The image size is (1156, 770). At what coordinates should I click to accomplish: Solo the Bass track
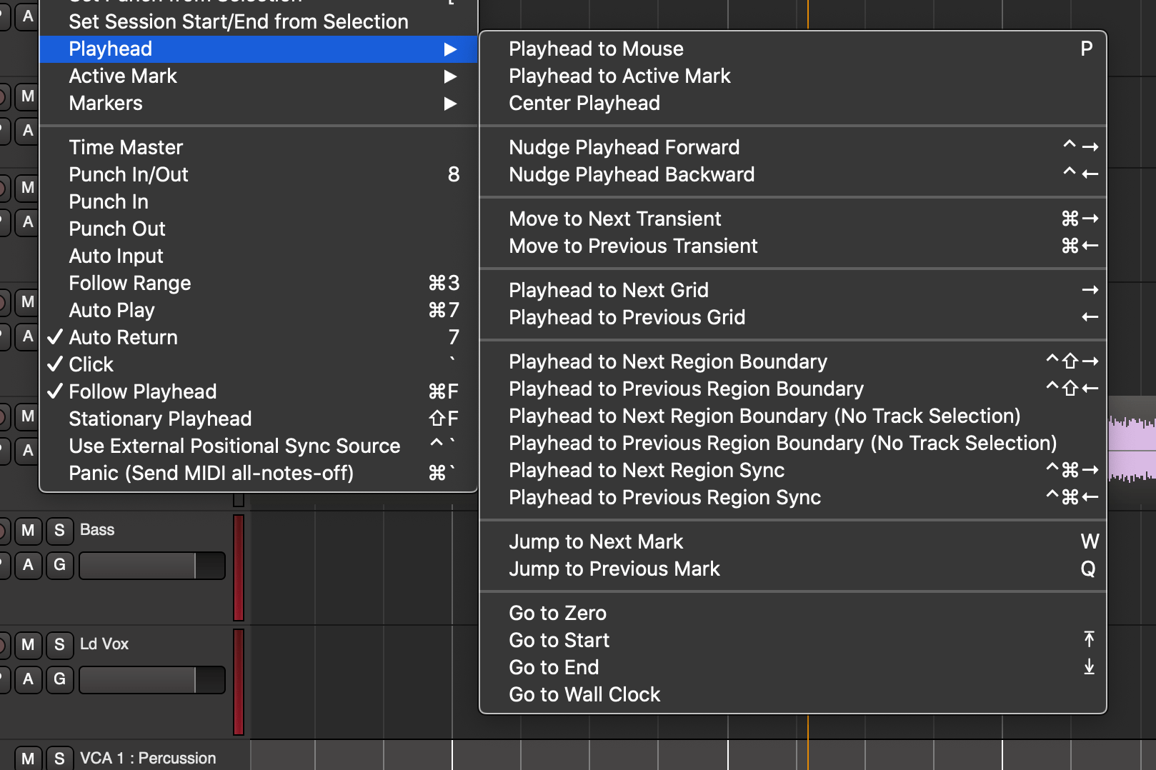point(59,530)
